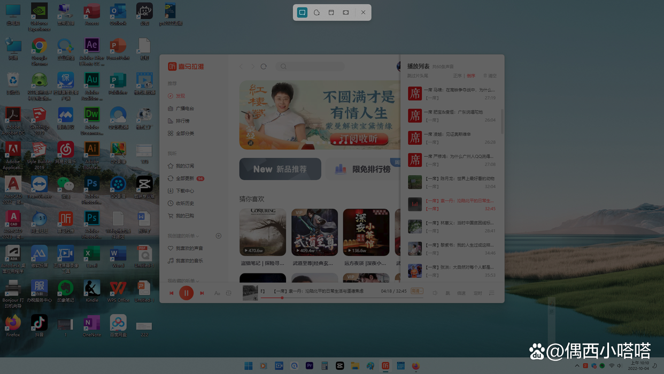This screenshot has width=664, height=374.
Task: Play 一席 肥宝&傻恒 track in playlist
Action: pos(452,116)
